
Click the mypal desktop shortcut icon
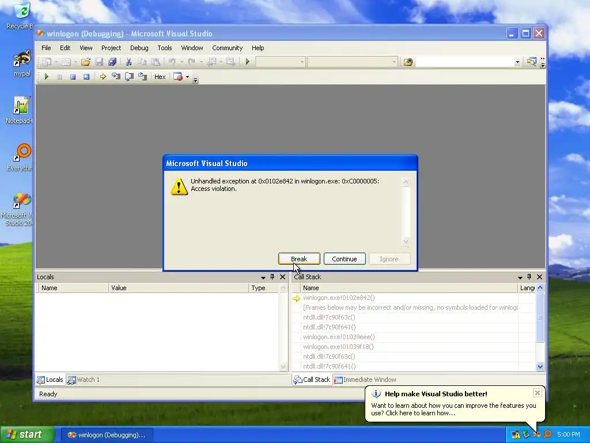(x=21, y=63)
